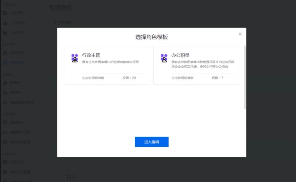Open 敏感操作日志 in the dimmed sidebar
The image size is (296, 182).
(17, 132)
